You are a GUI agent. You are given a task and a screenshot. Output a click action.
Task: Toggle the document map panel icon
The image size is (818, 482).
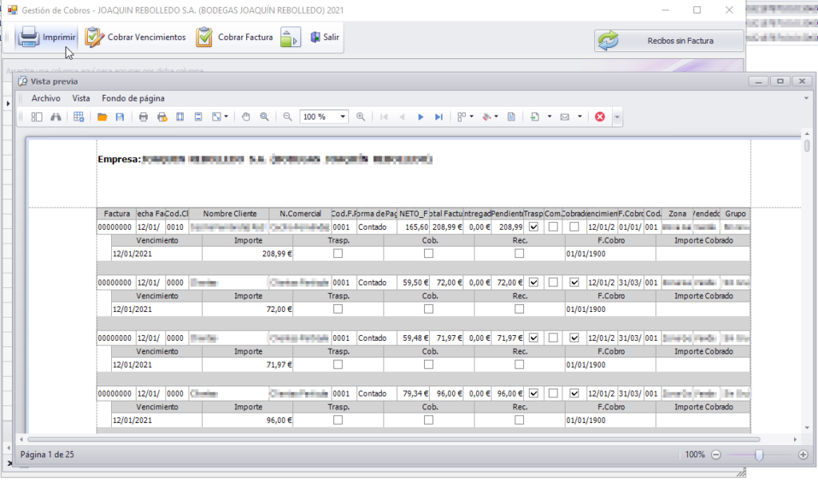pyautogui.click(x=37, y=117)
